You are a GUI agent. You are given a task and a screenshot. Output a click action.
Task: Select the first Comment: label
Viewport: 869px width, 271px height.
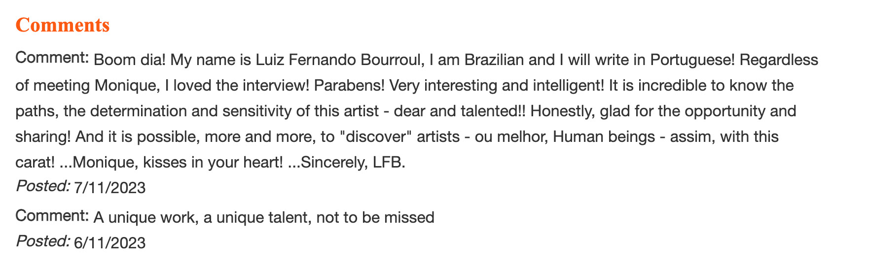coord(52,57)
